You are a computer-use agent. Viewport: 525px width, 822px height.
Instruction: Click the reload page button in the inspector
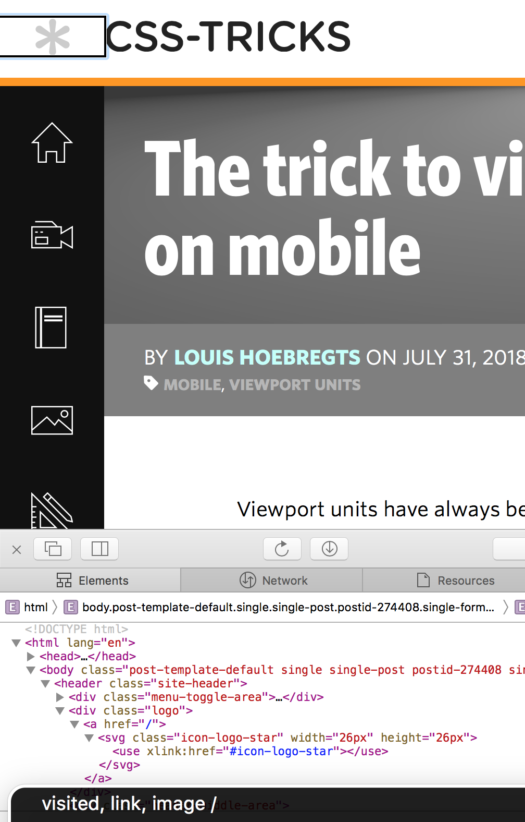(x=282, y=549)
